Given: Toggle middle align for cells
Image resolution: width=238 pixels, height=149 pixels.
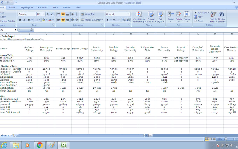Looking at the screenshot, I should [63, 14].
